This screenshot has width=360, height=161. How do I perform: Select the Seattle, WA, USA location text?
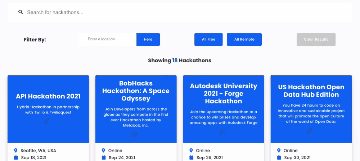pos(39,151)
